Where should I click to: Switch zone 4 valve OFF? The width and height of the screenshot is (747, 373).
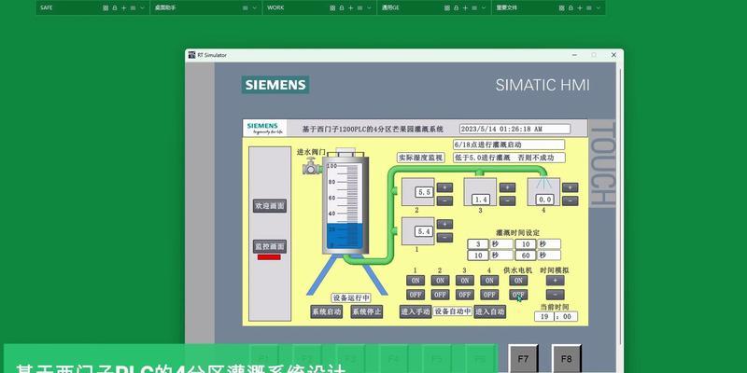coord(489,295)
